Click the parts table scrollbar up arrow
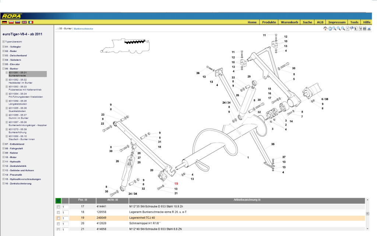Viewport: 377px width, 236px height. pos(367,200)
